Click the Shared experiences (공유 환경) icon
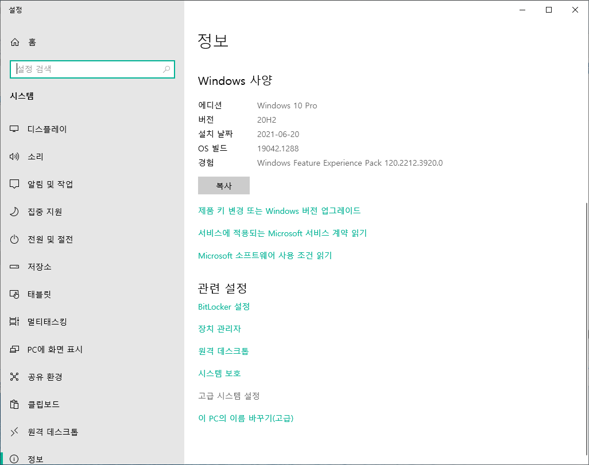 point(14,377)
